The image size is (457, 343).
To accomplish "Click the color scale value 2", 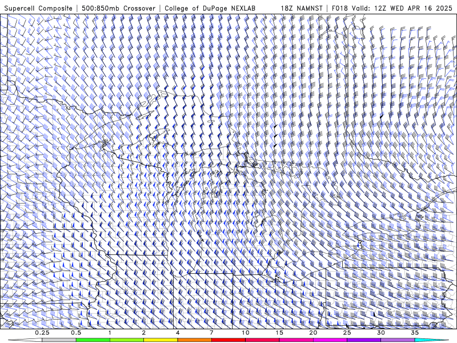I will (x=144, y=333).
